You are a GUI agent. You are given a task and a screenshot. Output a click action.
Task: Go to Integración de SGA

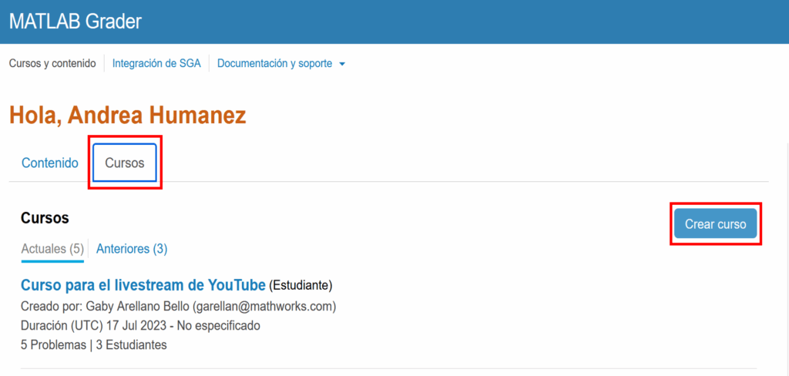pos(156,63)
